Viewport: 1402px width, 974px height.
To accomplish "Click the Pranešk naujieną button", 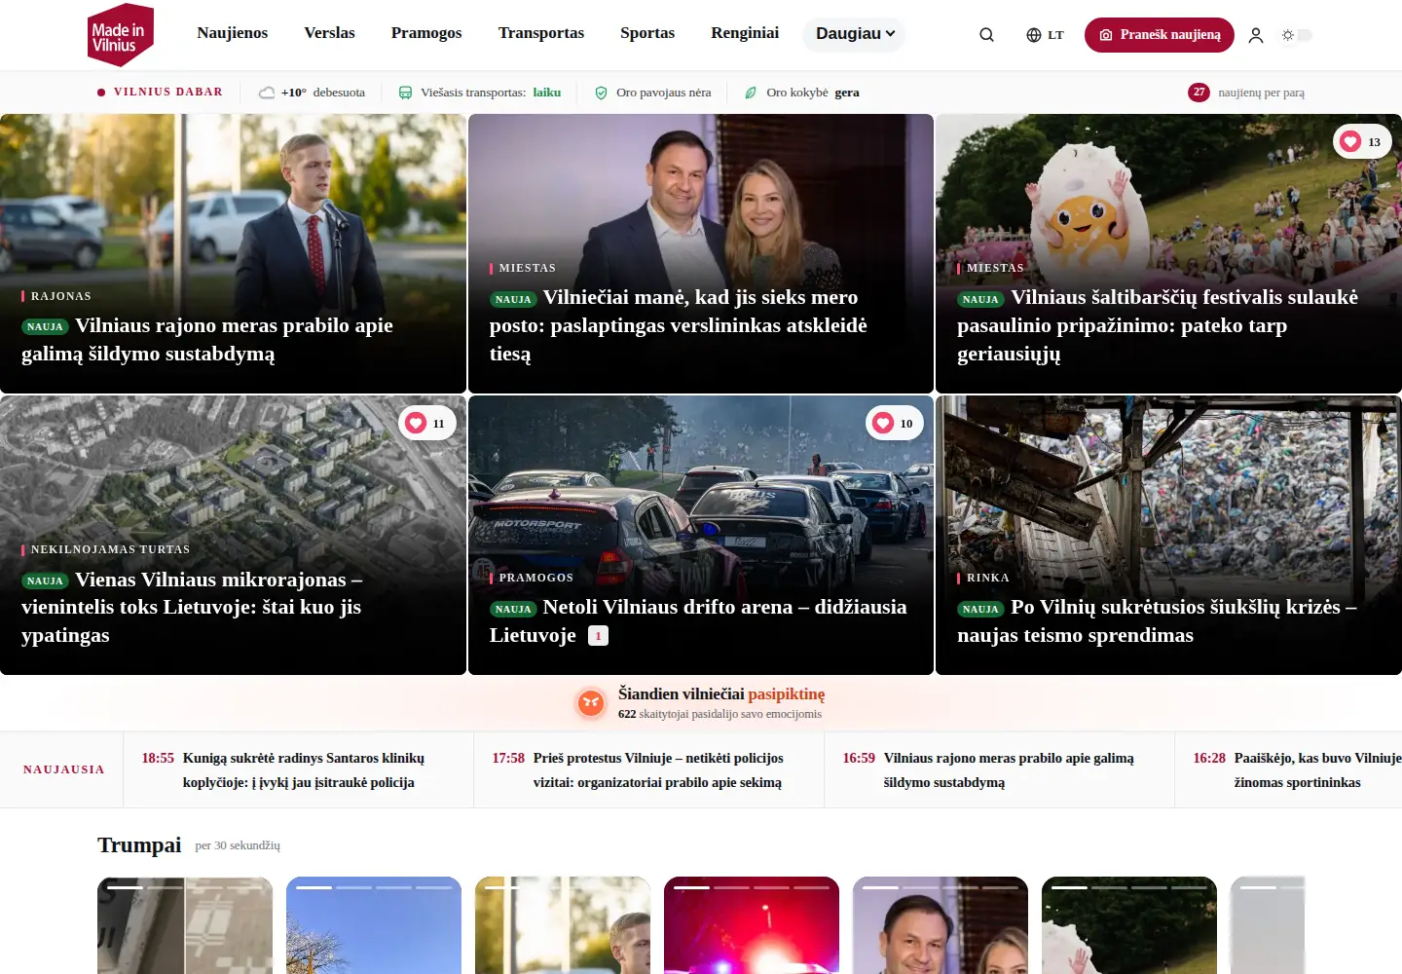I will tap(1160, 35).
